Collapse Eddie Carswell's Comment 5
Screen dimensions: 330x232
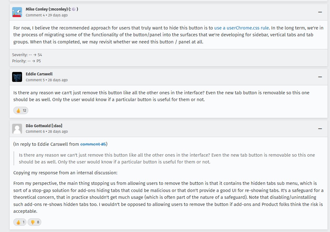point(320,77)
